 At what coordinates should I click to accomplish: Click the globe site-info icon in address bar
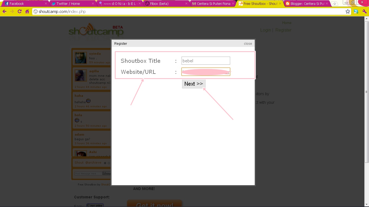pyautogui.click(x=35, y=12)
